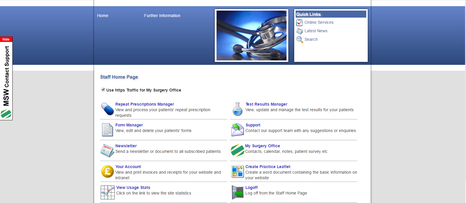The image size is (466, 203).
Task: Open the Repeat Prescriptions Manager link
Action: point(144,104)
